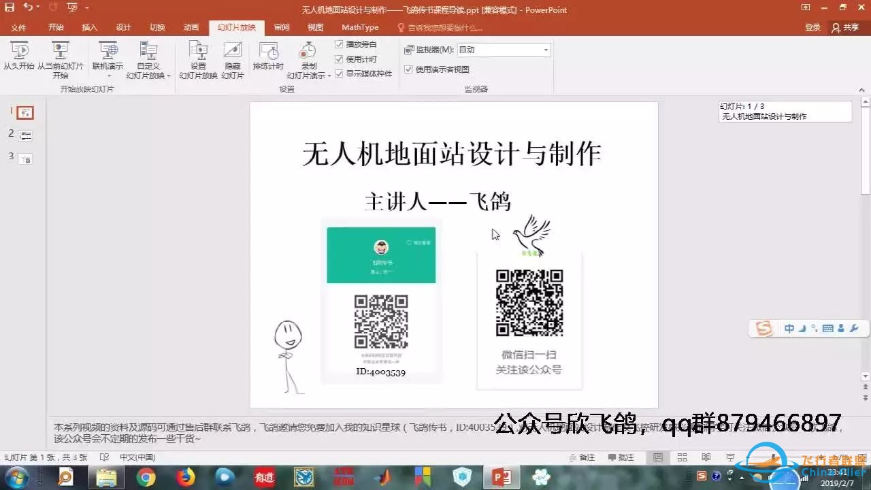
Task: Click the 共享 share button
Action: tap(846, 27)
